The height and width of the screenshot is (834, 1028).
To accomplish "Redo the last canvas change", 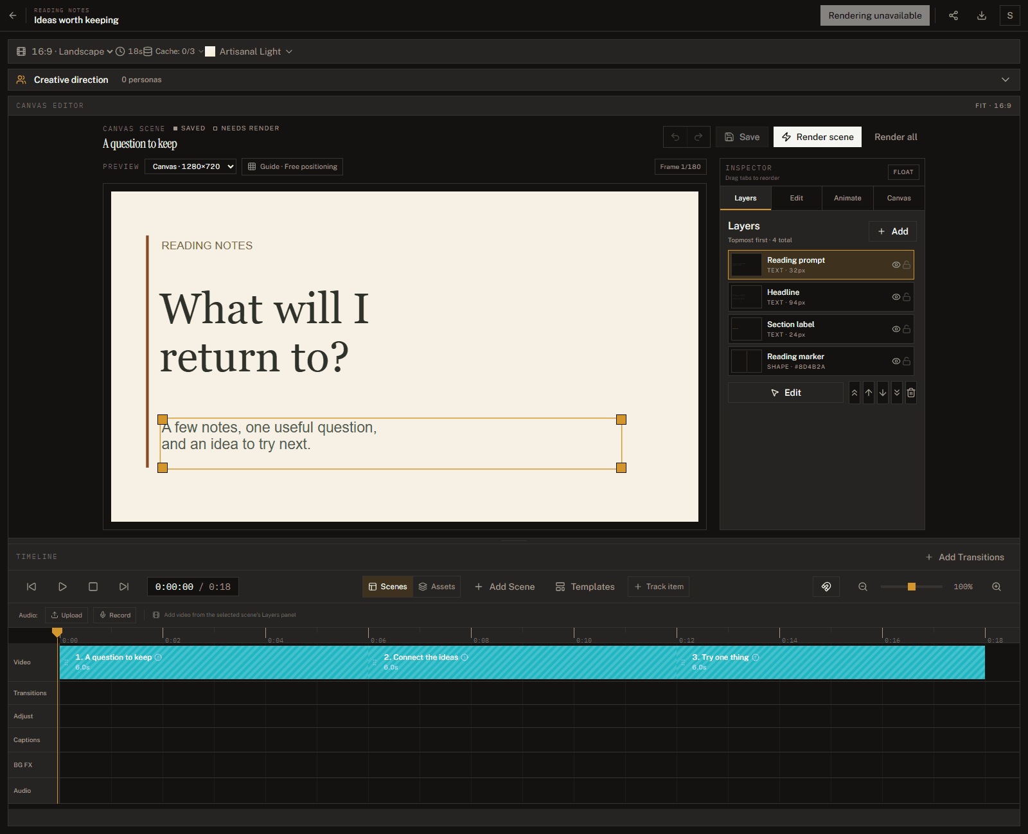I will [x=698, y=137].
